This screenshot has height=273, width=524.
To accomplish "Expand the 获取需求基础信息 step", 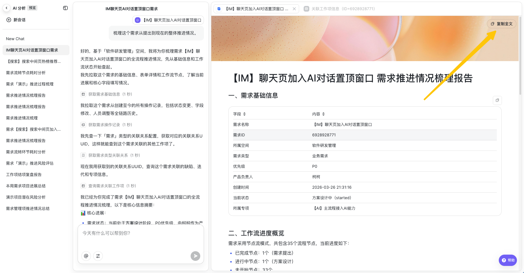I will 106,94.
